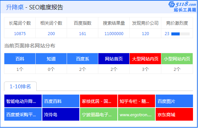The height and width of the screenshot is (128, 198).
Task: Click the 竞价激烈度 progress bar
Action: [x=180, y=34]
